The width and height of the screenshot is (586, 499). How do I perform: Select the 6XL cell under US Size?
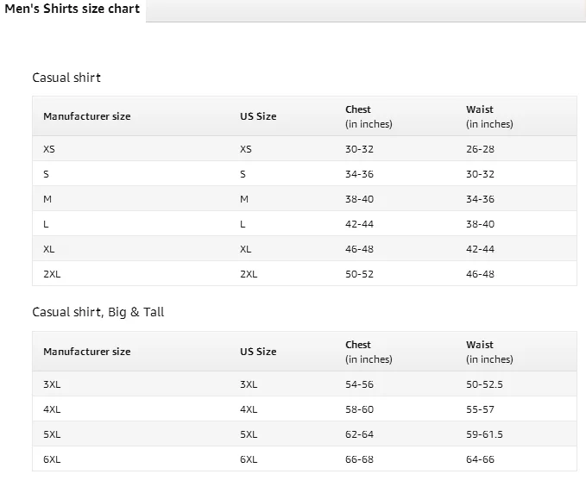coord(249,459)
